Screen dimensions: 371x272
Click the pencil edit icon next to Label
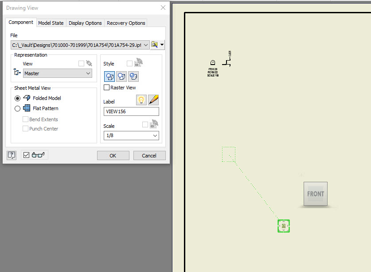pos(153,100)
